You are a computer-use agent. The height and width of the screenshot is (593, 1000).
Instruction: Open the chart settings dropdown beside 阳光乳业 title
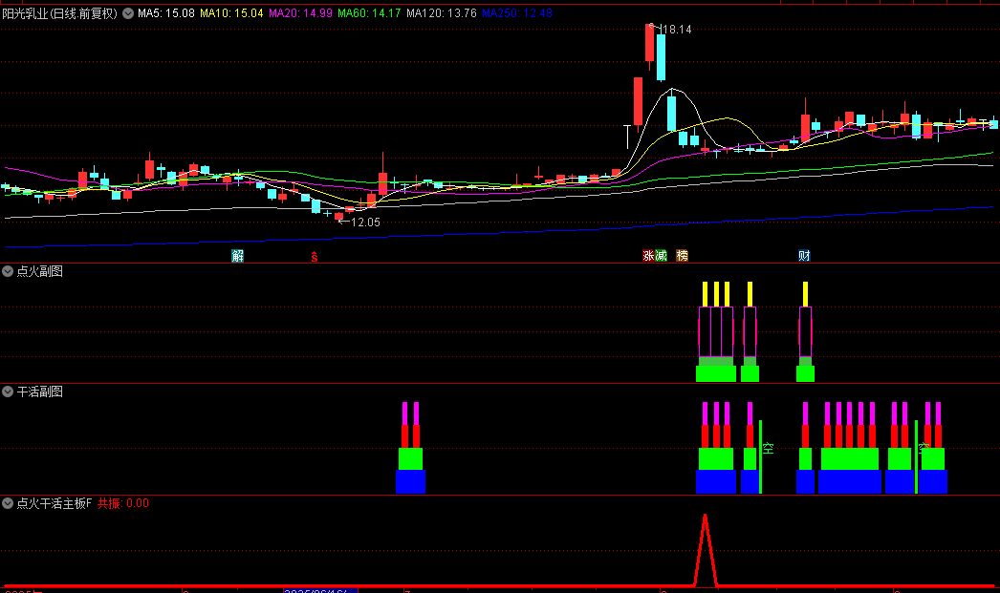click(128, 13)
